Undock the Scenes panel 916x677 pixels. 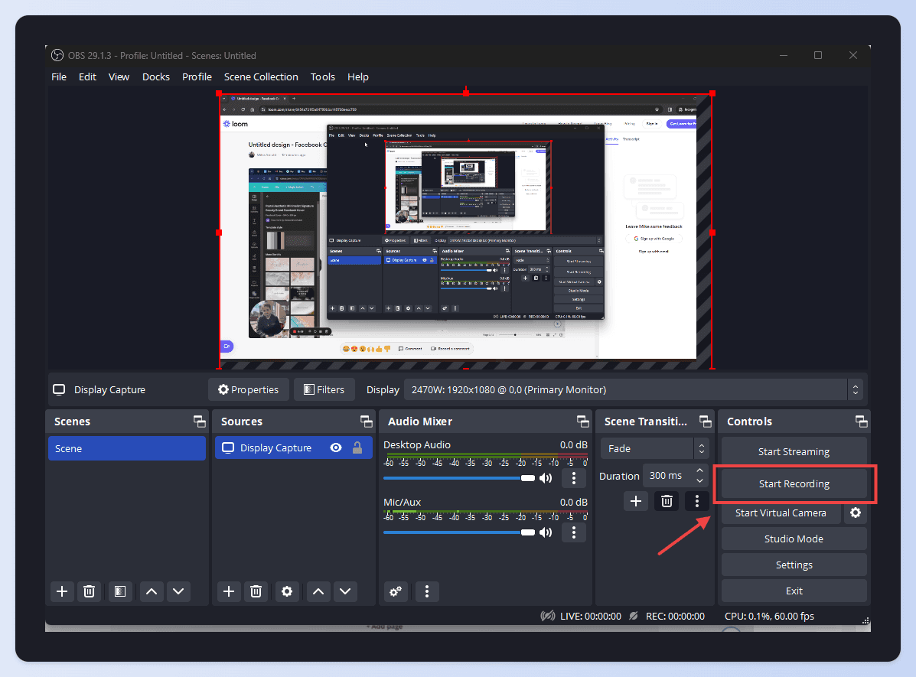(x=199, y=421)
